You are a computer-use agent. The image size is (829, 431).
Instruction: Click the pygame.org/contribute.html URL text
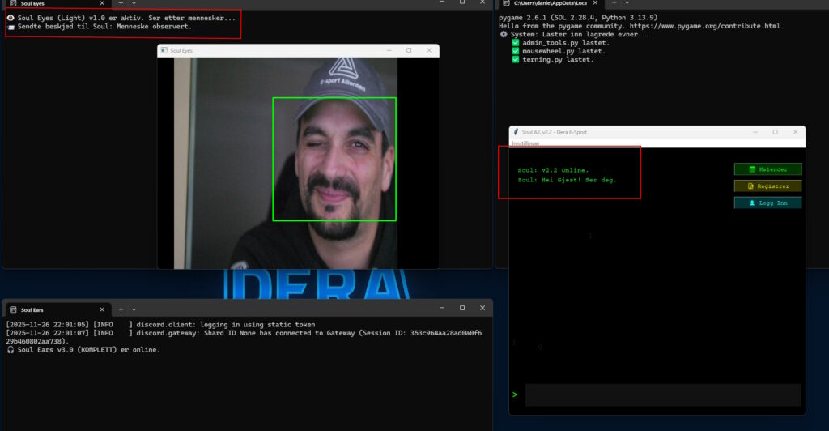click(x=705, y=26)
